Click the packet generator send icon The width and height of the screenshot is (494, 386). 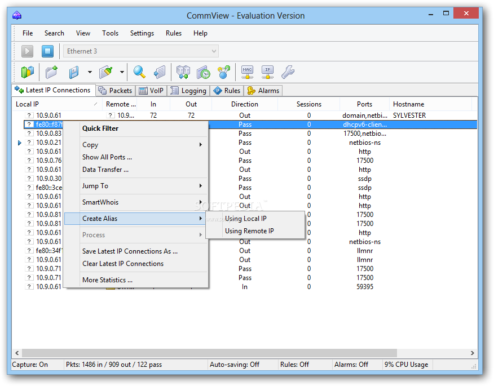(x=160, y=72)
